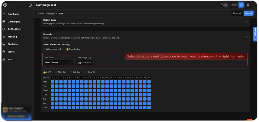Choose the Sat-Sun schedule preset
This screenshot has height=122, width=259.
71,72
